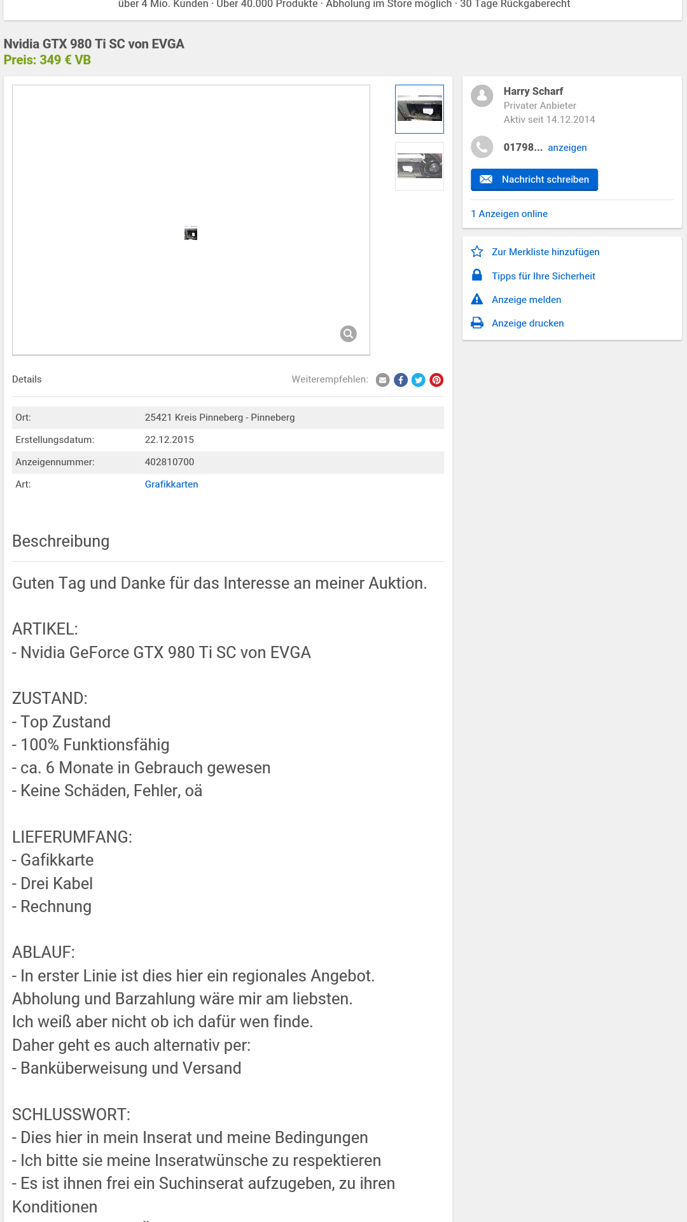687x1222 pixels.
Task: Share the listing on Facebook
Action: pyautogui.click(x=401, y=380)
